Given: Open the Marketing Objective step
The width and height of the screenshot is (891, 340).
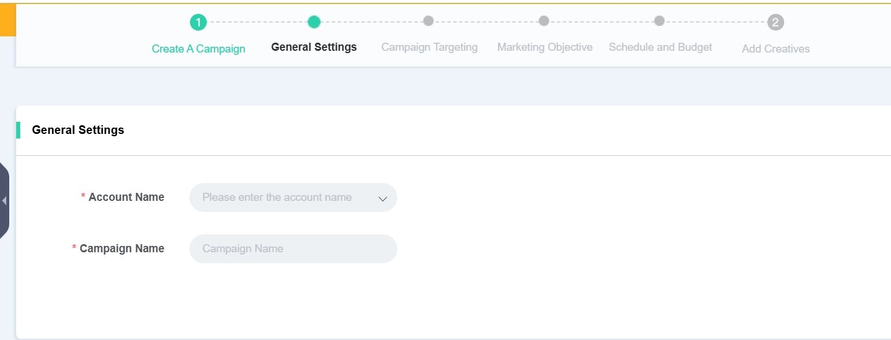Looking at the screenshot, I should pyautogui.click(x=545, y=47).
